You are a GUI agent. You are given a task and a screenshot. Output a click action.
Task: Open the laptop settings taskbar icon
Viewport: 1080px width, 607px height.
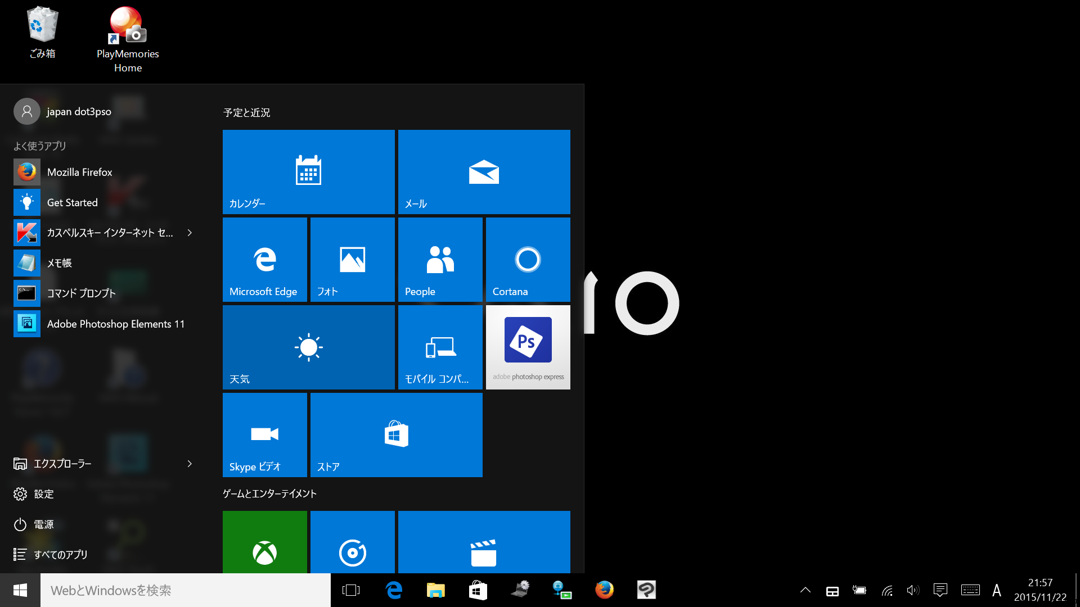[520, 590]
